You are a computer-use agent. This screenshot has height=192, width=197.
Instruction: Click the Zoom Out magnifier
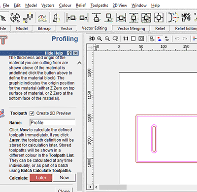click(107, 38)
